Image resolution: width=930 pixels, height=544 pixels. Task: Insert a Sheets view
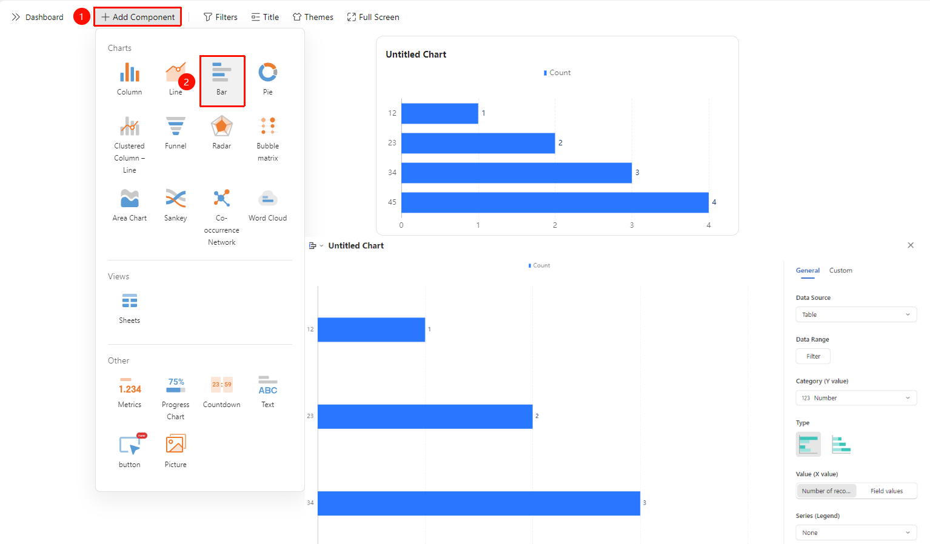130,301
